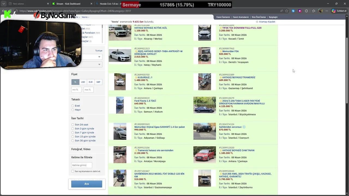This screenshot has width=349, height=196.
Task: Click the Sahibinden sorunsuz video icon
Action: (x=244, y=127)
